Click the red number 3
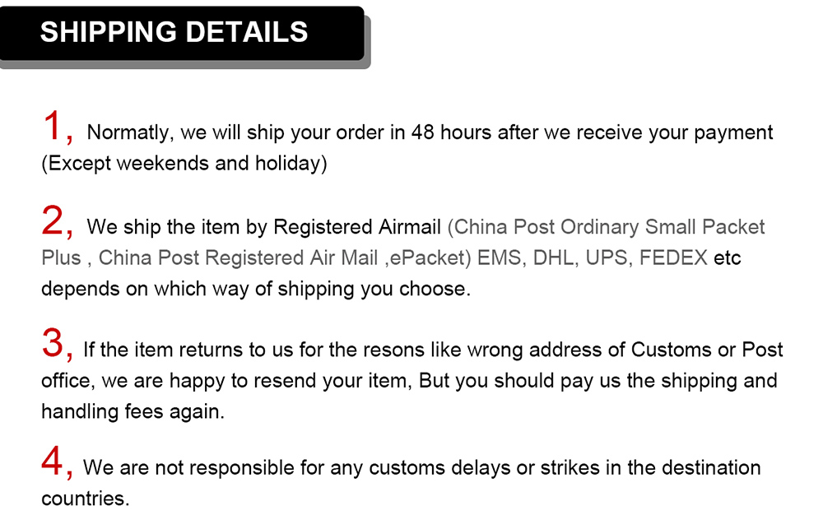Image resolution: width=823 pixels, height=515 pixels. tap(53, 345)
